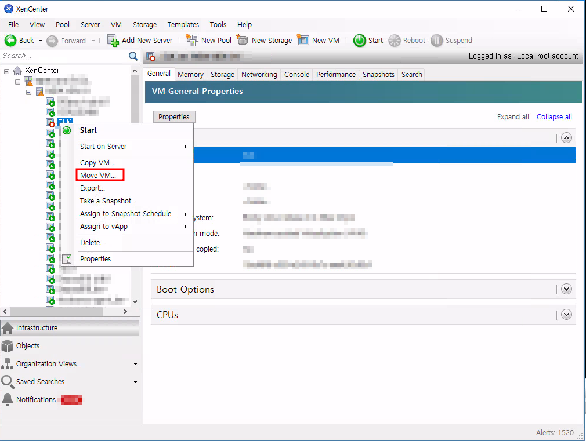Click the Search text field
The height and width of the screenshot is (441, 586).
64,56
